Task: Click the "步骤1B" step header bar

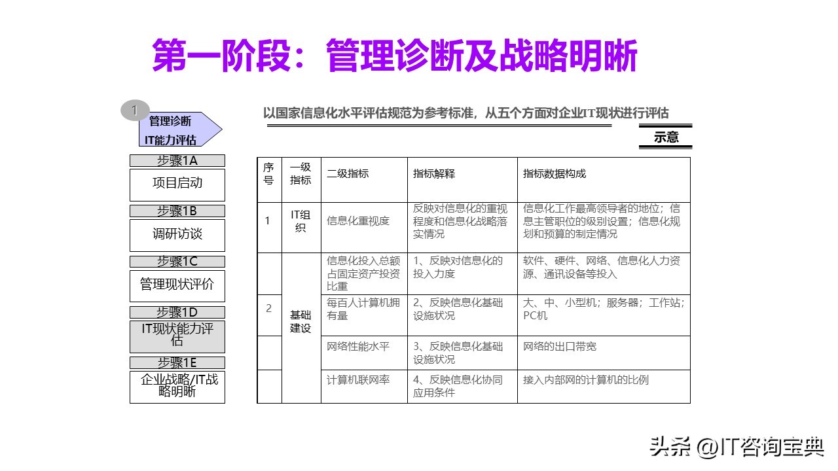Action: [177, 210]
